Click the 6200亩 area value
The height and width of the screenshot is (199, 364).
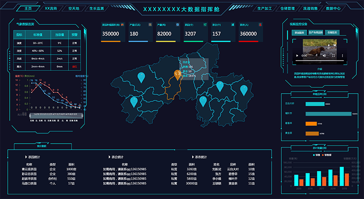click(192, 174)
